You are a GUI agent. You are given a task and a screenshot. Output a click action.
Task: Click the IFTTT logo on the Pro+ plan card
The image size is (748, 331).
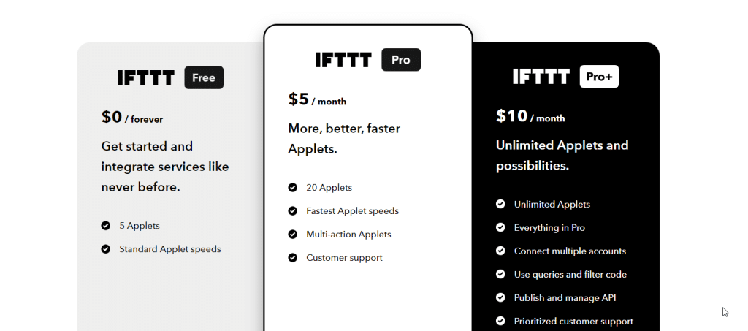click(541, 77)
